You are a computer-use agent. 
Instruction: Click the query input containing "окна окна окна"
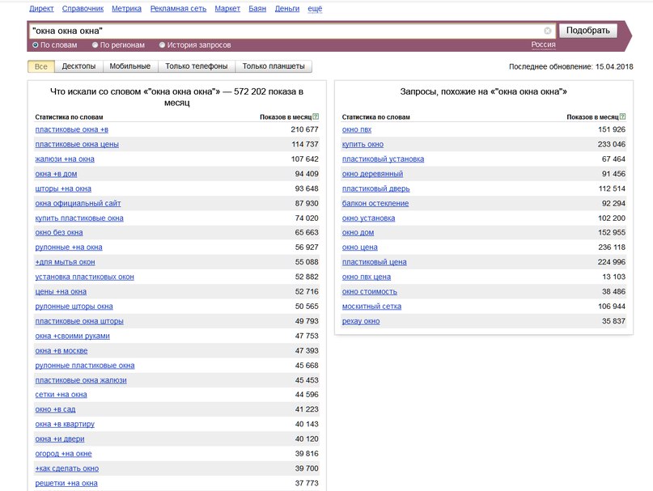point(286,31)
